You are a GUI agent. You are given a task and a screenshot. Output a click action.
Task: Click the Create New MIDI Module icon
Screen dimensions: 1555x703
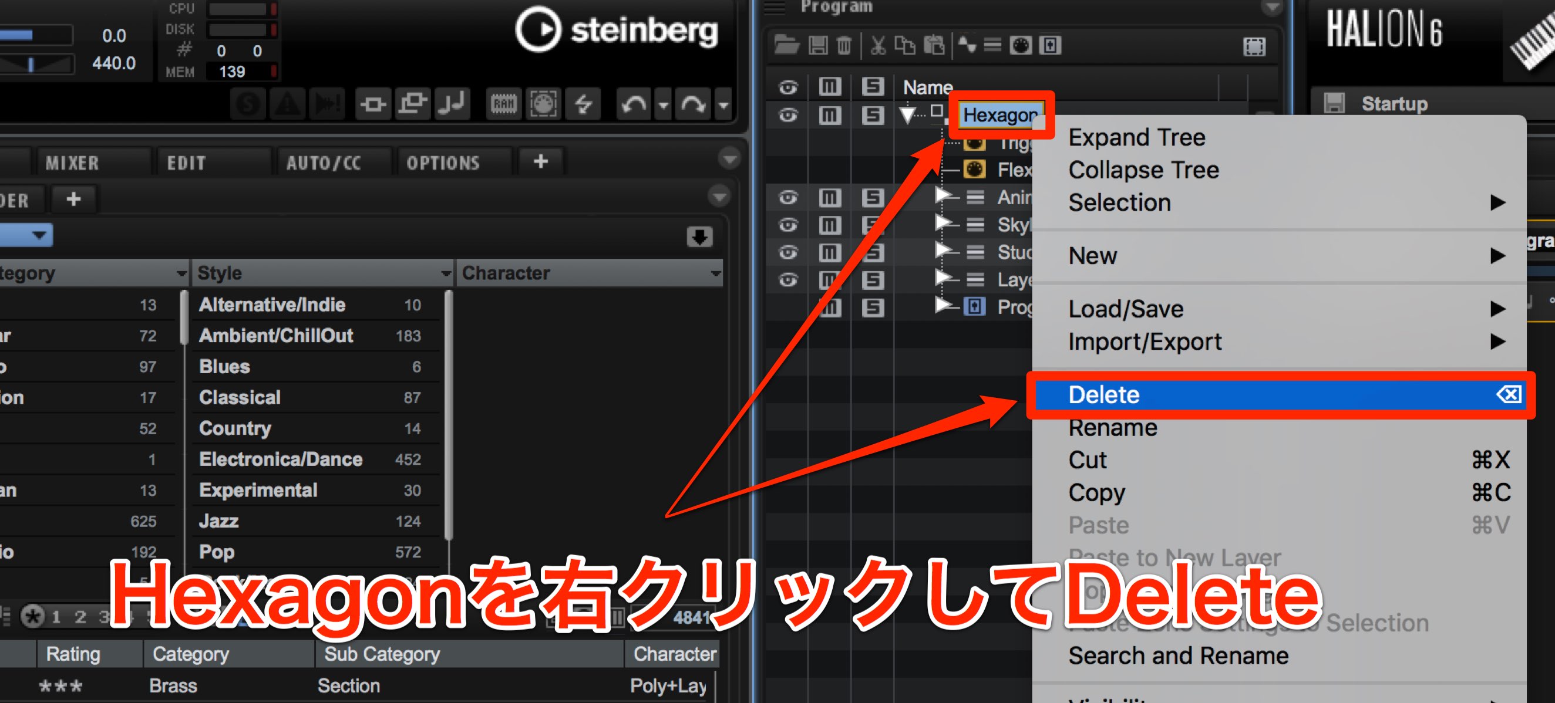[1021, 45]
